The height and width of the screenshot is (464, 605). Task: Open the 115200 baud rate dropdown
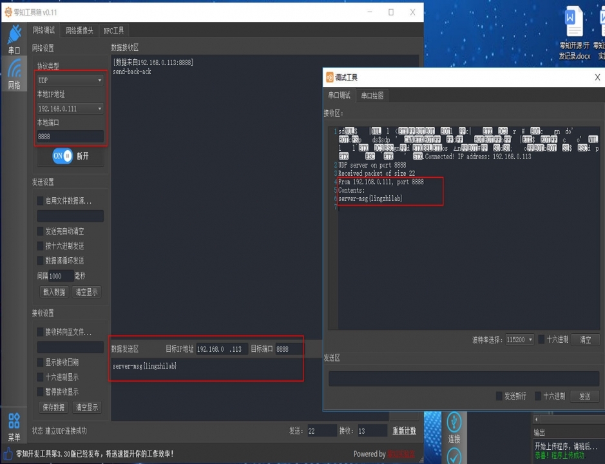(x=520, y=340)
